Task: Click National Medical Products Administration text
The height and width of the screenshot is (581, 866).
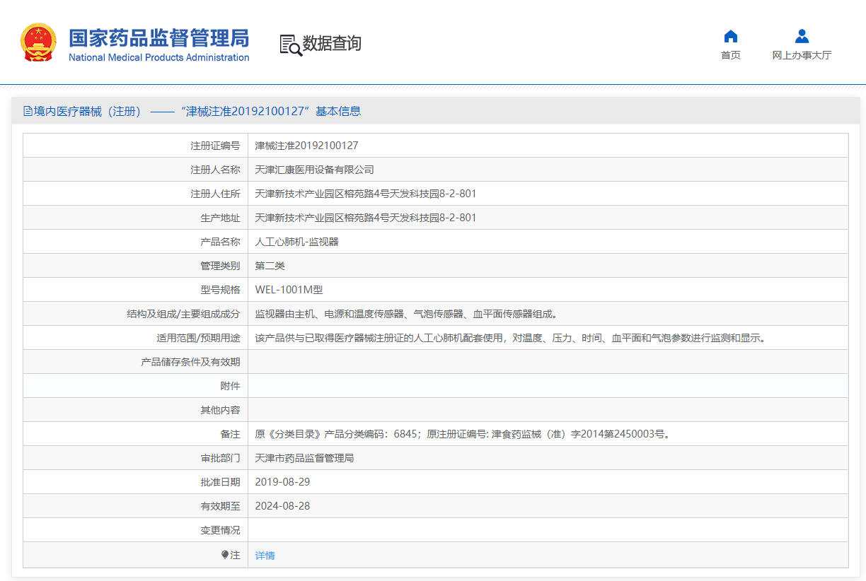Action: click(x=158, y=57)
